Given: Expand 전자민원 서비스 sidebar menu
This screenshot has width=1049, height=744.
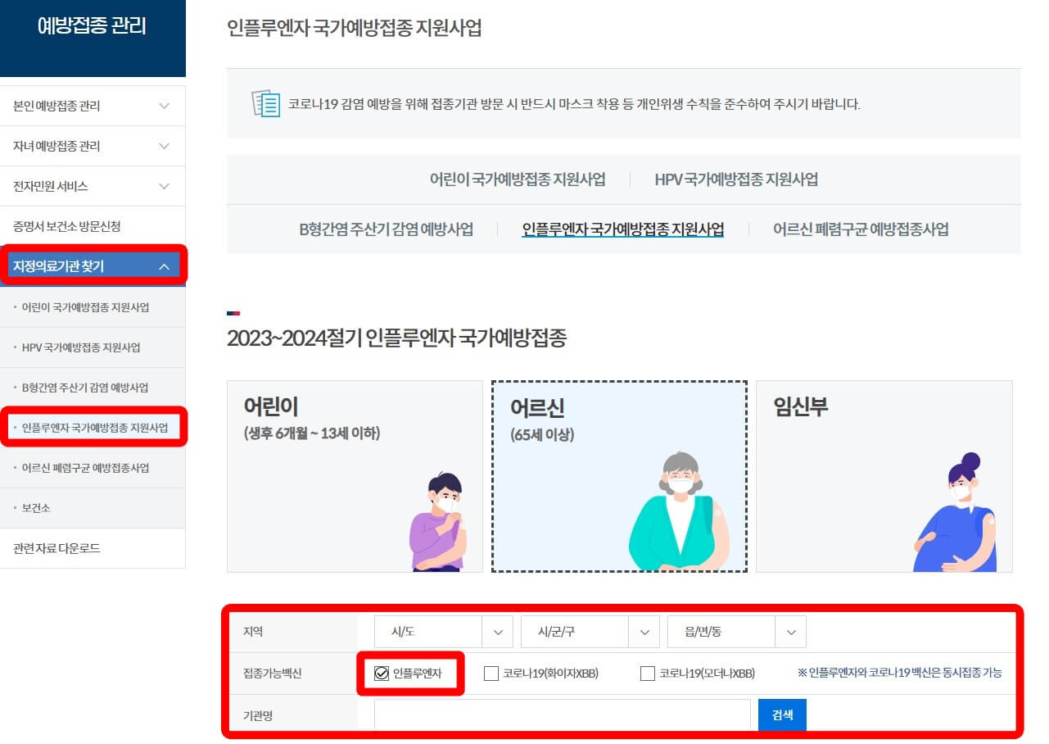Looking at the screenshot, I should pyautogui.click(x=93, y=186).
